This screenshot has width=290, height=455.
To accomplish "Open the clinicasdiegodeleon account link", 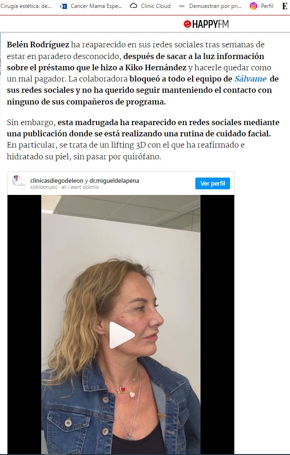I will (x=57, y=180).
